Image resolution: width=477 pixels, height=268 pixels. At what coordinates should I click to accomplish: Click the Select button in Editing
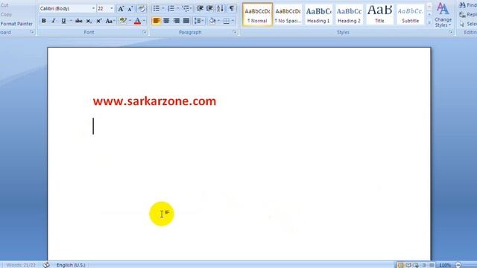468,24
